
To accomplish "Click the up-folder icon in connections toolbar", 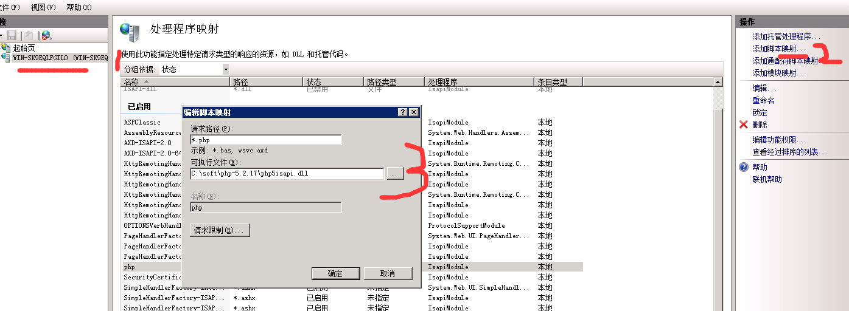I will 28,35.
